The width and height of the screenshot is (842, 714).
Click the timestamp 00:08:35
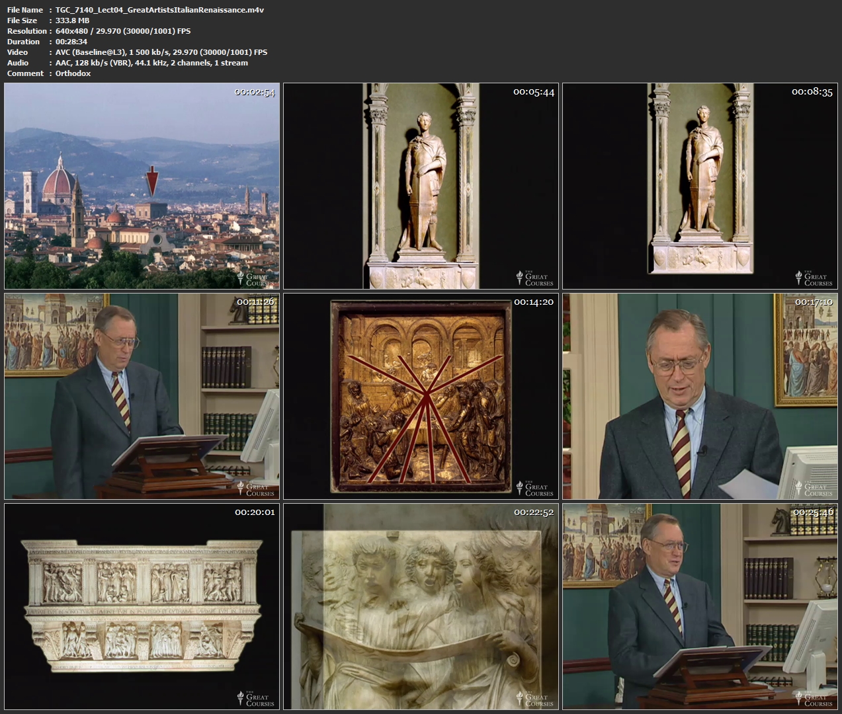(812, 92)
